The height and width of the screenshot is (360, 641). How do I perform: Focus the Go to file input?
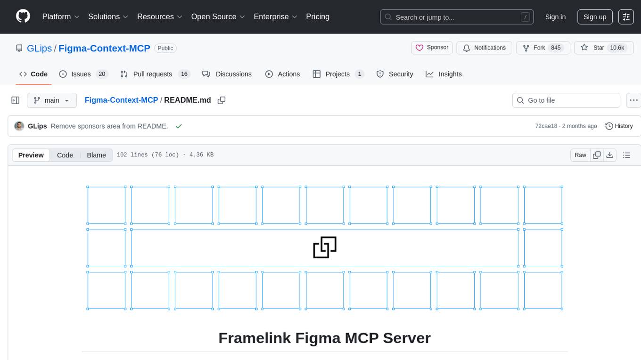pyautogui.click(x=566, y=100)
